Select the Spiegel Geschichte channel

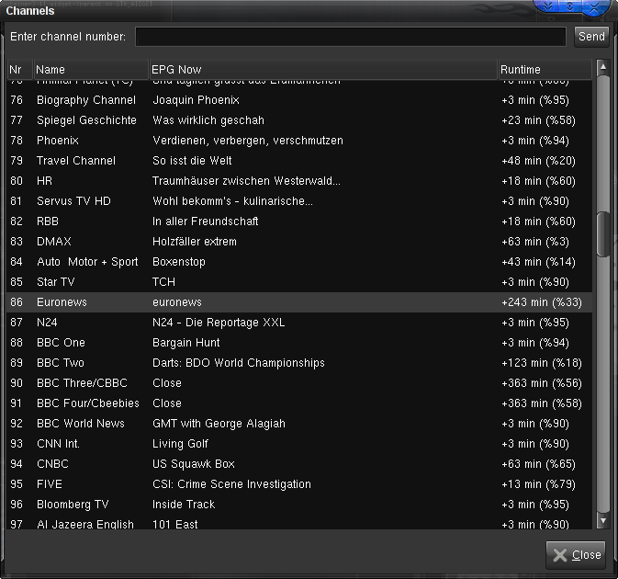click(x=299, y=120)
